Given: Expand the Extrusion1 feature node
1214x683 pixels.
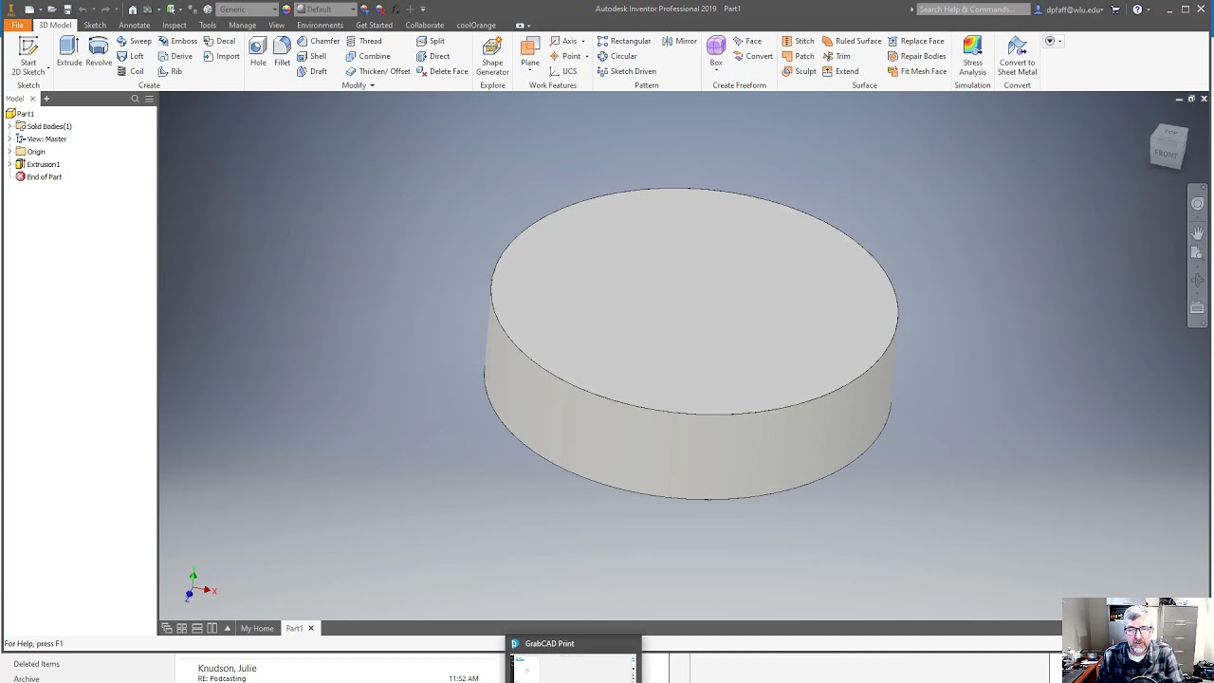Looking at the screenshot, I should (x=9, y=164).
